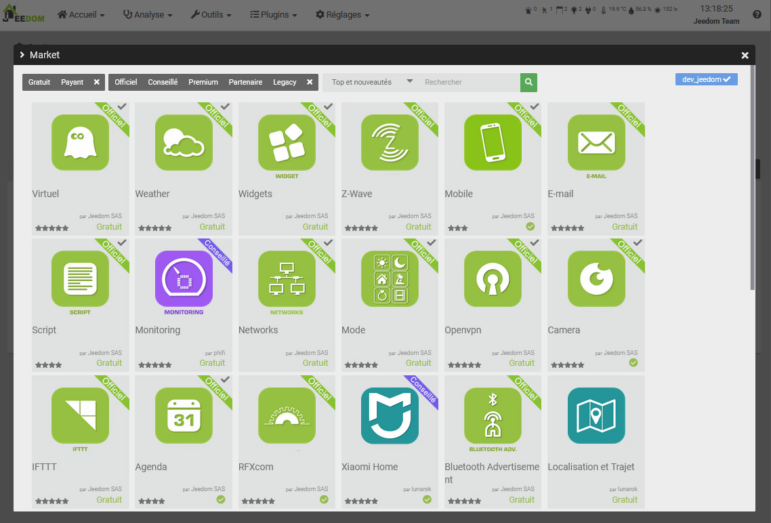
Task: Click the dev_jeedom account button
Action: 706,79
